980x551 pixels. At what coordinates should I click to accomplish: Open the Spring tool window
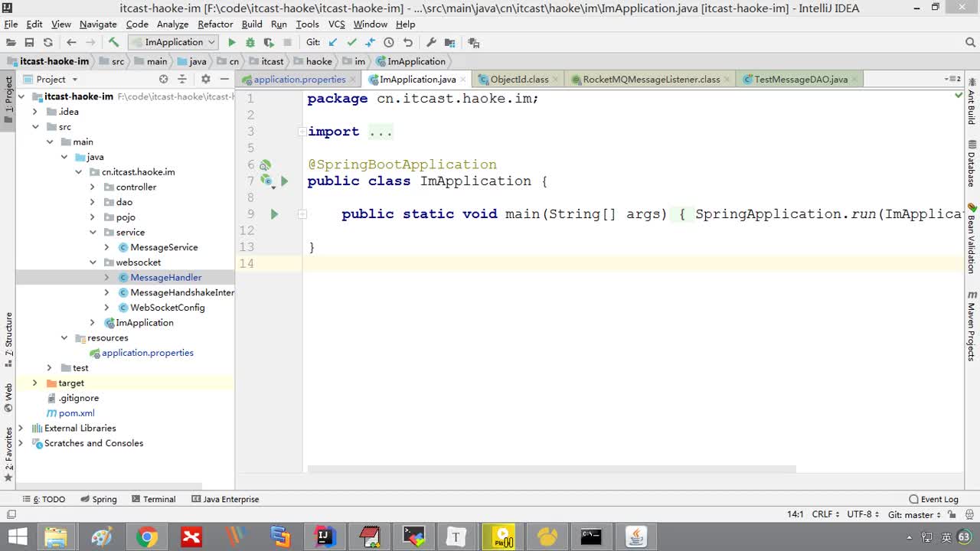[99, 499]
